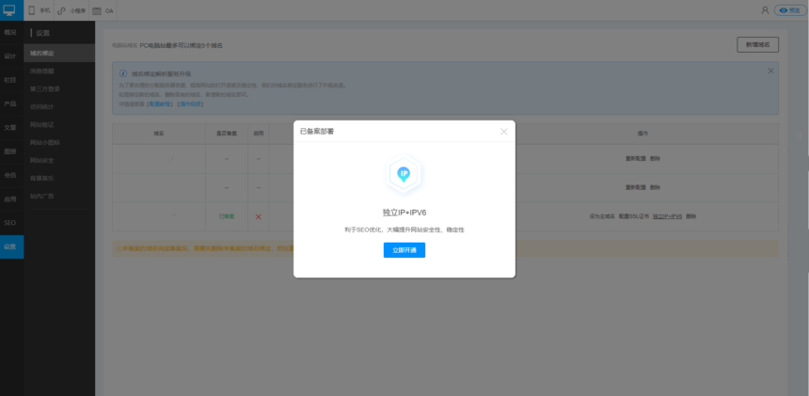
Task: Open 文章 in left sidebar
Action: coord(11,127)
